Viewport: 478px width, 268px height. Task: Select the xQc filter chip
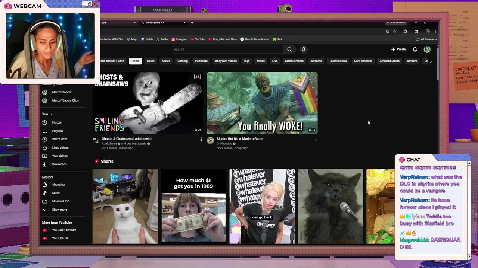coord(247,61)
